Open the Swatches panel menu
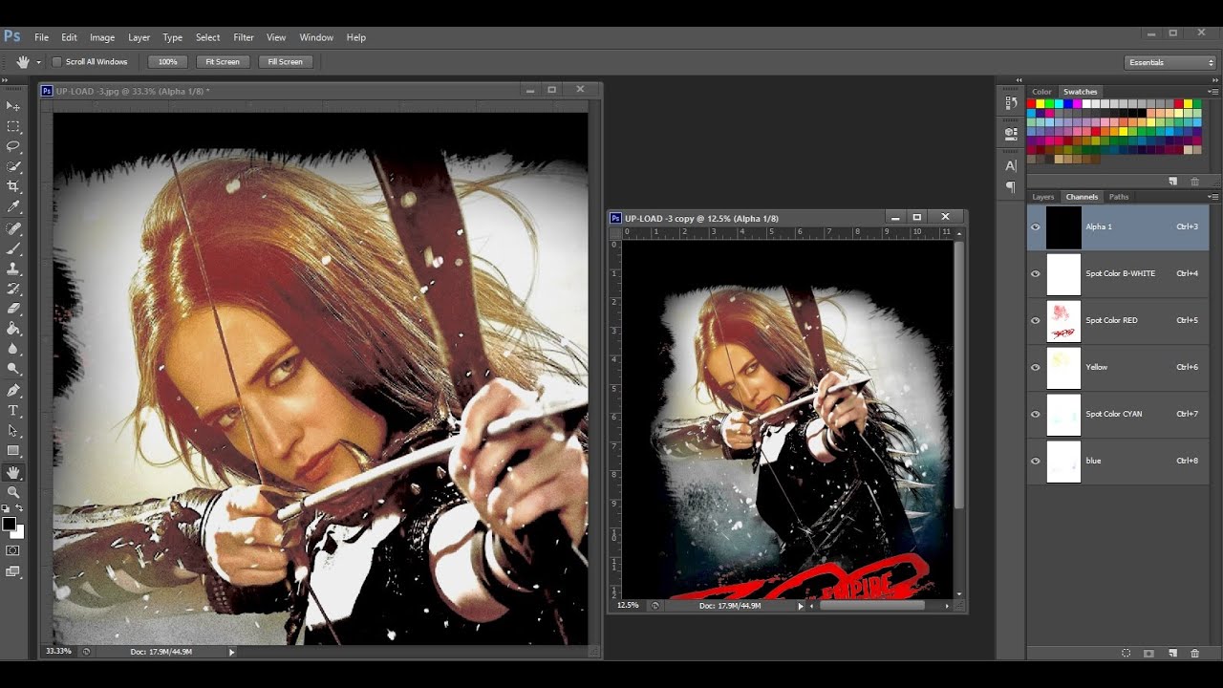Image resolution: width=1223 pixels, height=688 pixels. point(1212,92)
